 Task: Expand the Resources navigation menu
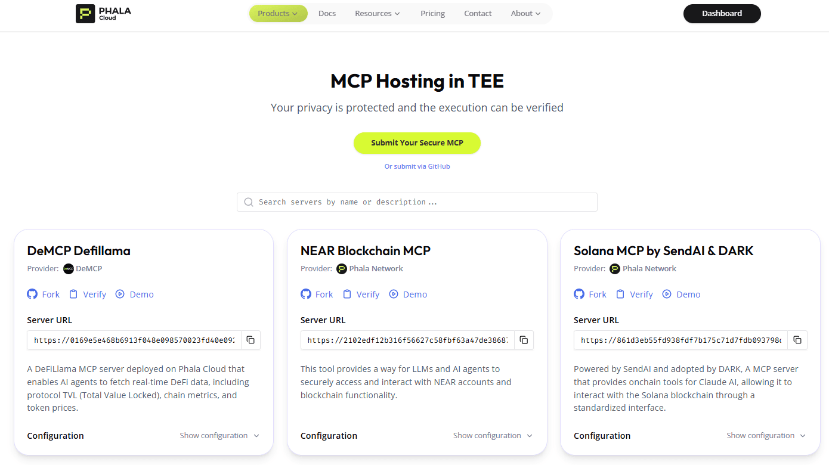tap(378, 13)
